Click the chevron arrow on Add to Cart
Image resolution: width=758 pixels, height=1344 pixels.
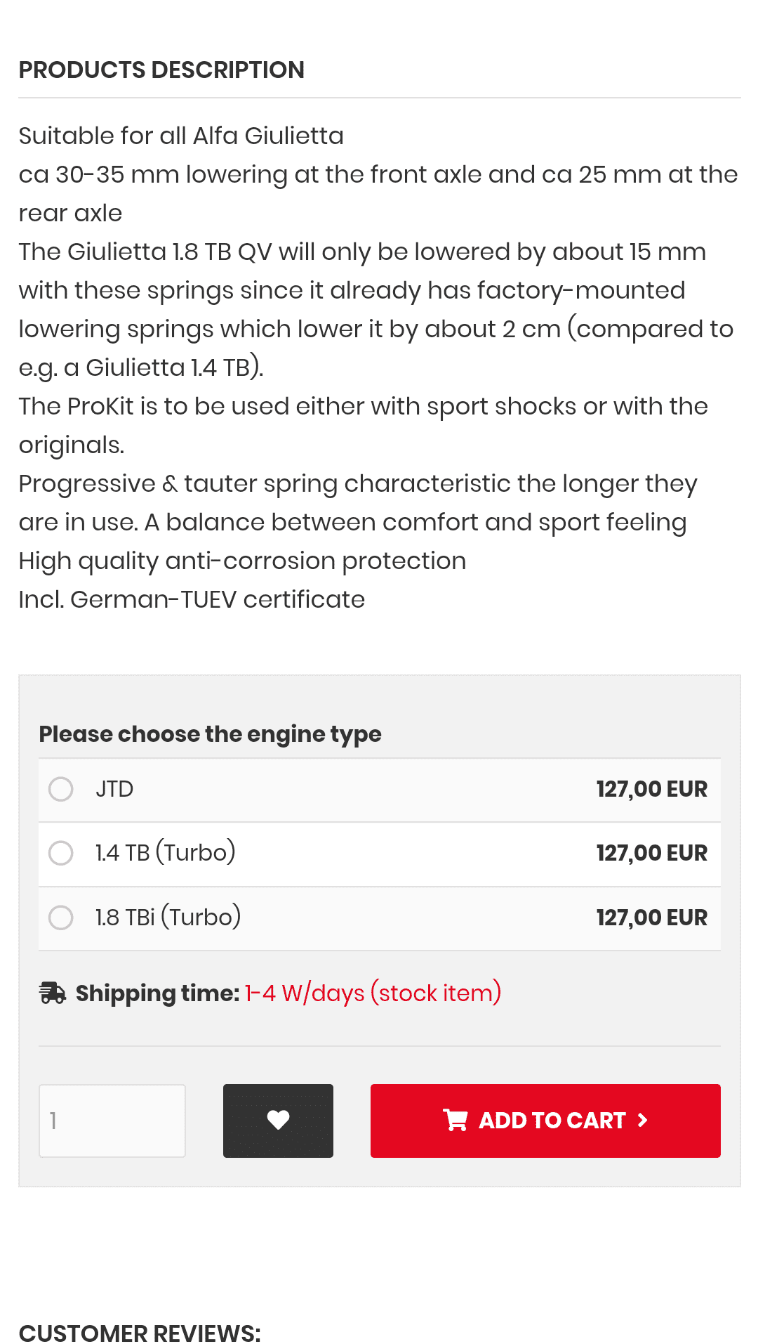pos(642,1121)
